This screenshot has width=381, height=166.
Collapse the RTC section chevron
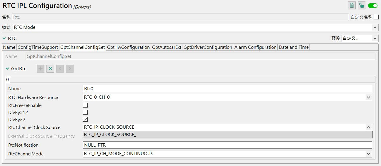tap(4, 38)
